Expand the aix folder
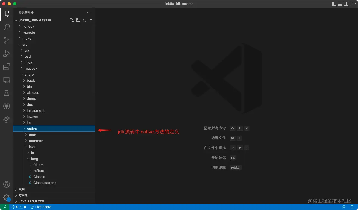The height and width of the screenshot is (210, 358). [54, 50]
